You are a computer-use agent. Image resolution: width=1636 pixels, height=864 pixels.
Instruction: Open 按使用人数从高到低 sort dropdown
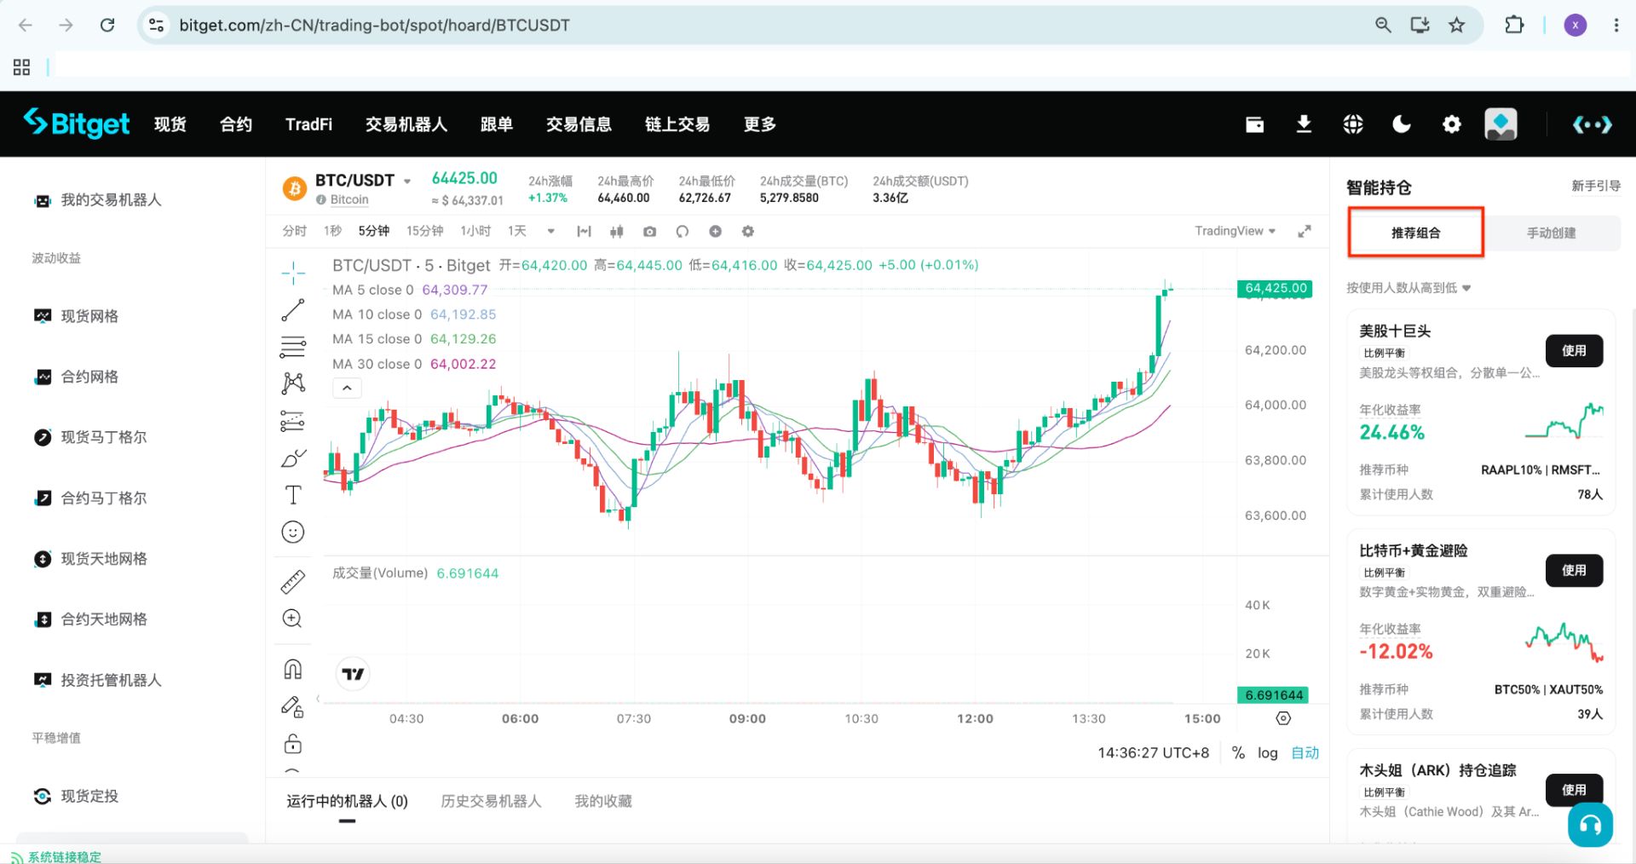pos(1408,288)
